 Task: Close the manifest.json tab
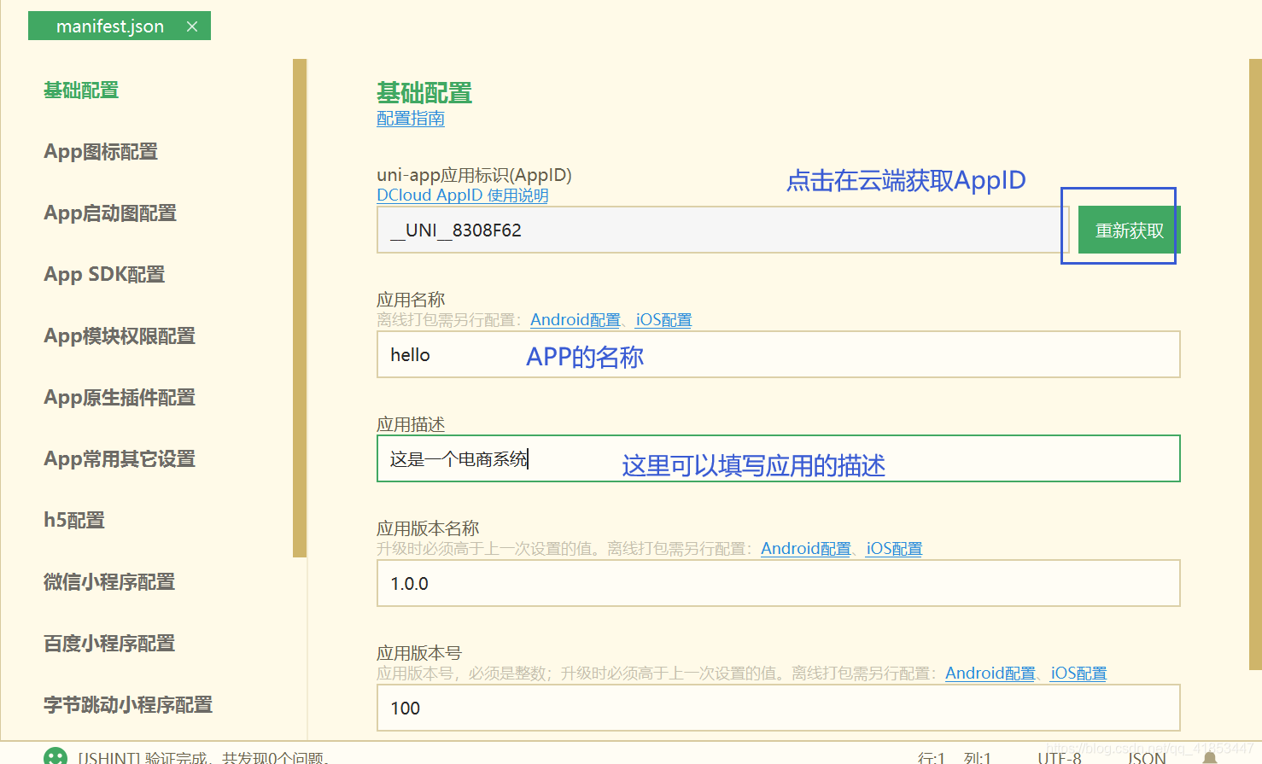(192, 26)
